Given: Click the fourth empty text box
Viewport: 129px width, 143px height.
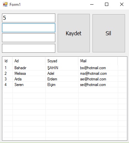Looking at the screenshot, I should [x=29, y=48].
